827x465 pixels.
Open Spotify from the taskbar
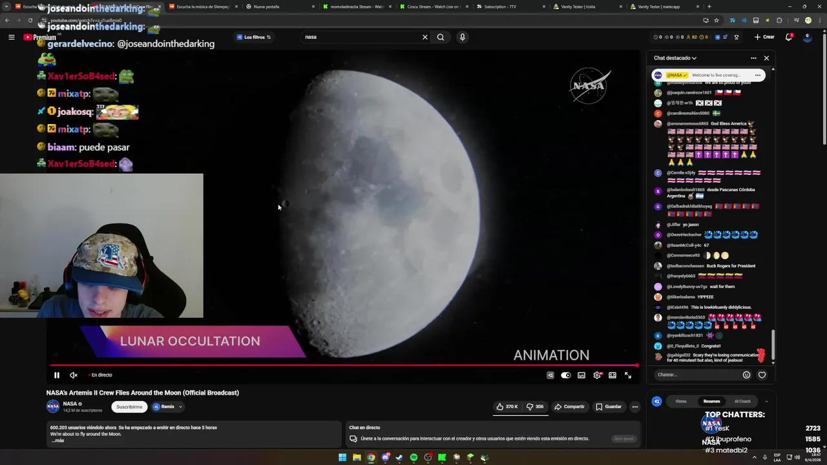[413, 458]
